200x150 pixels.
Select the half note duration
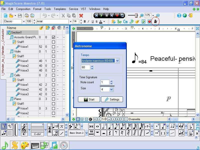[104, 126]
